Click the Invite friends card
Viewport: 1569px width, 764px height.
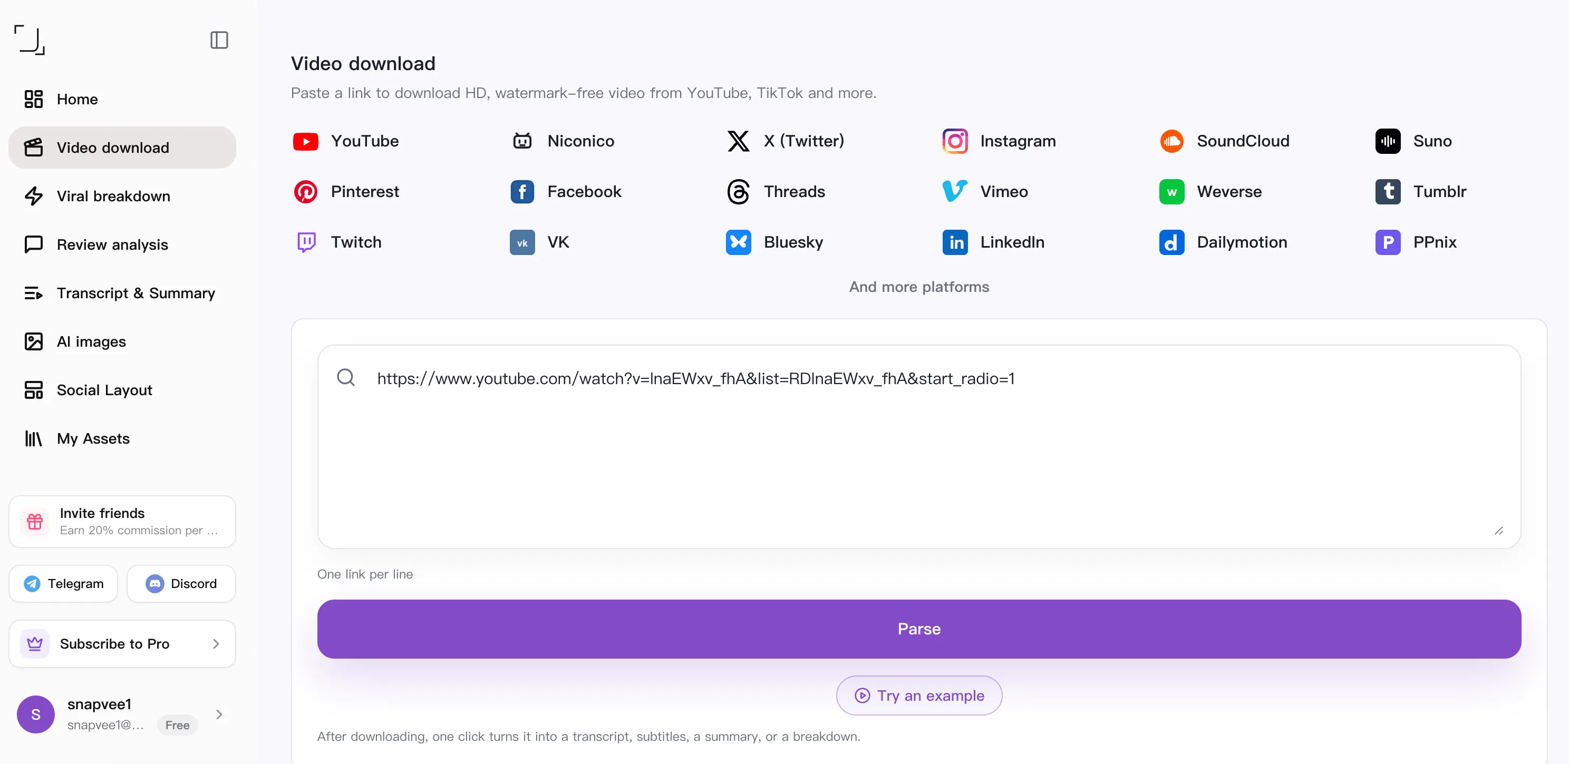click(x=122, y=521)
